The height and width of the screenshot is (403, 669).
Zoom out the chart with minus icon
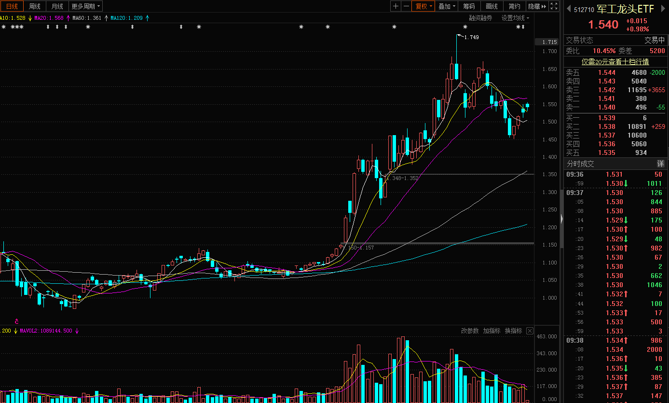tap(407, 6)
